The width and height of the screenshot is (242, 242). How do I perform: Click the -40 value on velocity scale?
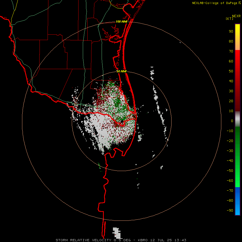click(x=230, y=161)
